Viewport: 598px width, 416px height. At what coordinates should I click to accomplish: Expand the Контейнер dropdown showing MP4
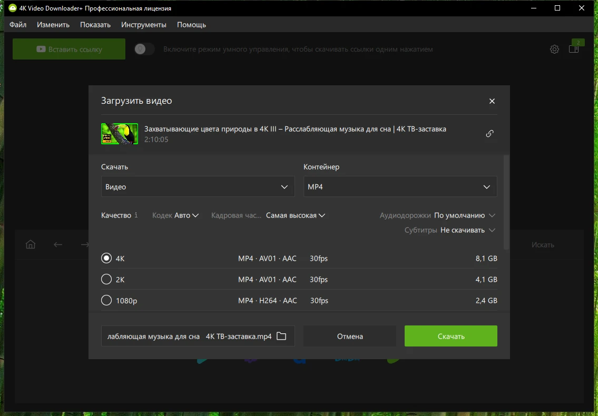[x=400, y=187]
